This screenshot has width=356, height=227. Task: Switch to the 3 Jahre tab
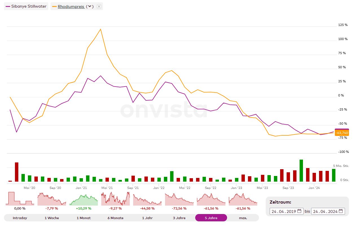click(179, 218)
